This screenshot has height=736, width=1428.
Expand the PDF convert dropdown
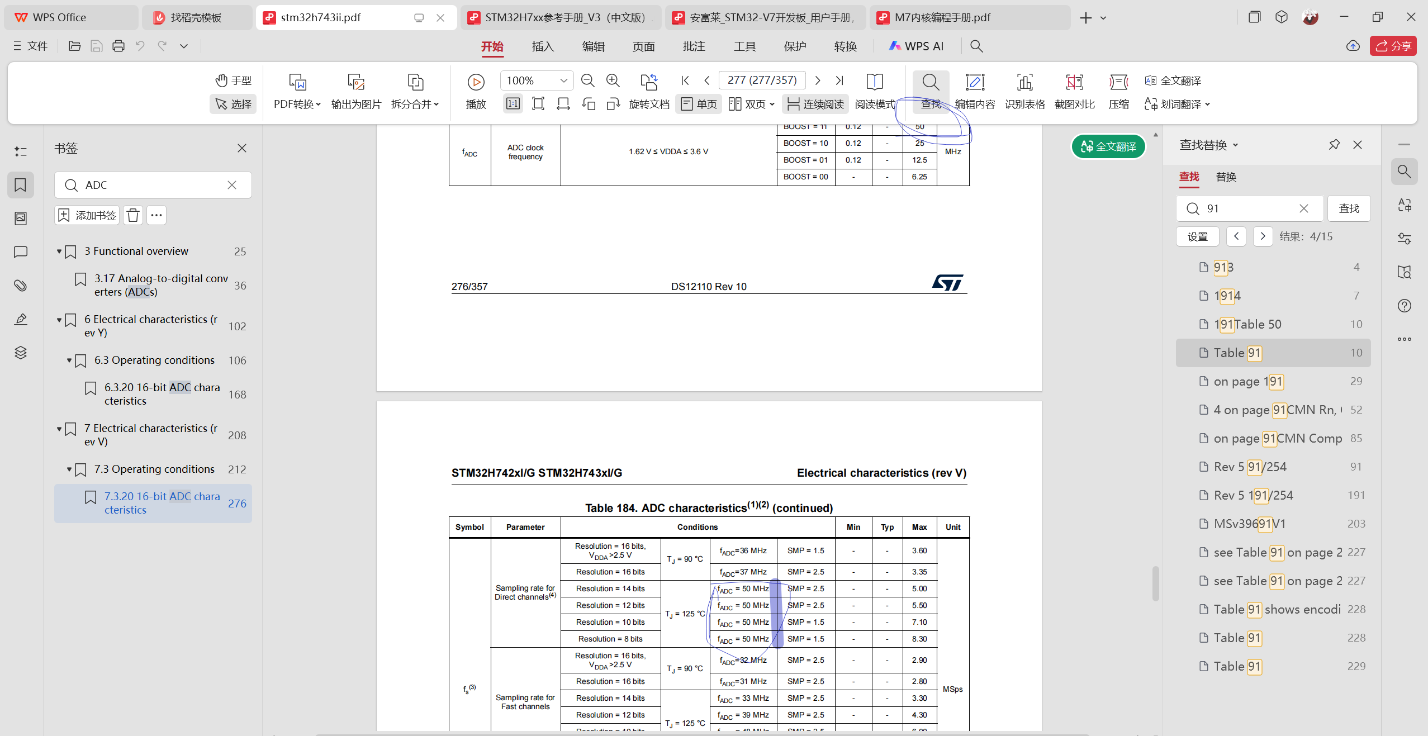(297, 104)
